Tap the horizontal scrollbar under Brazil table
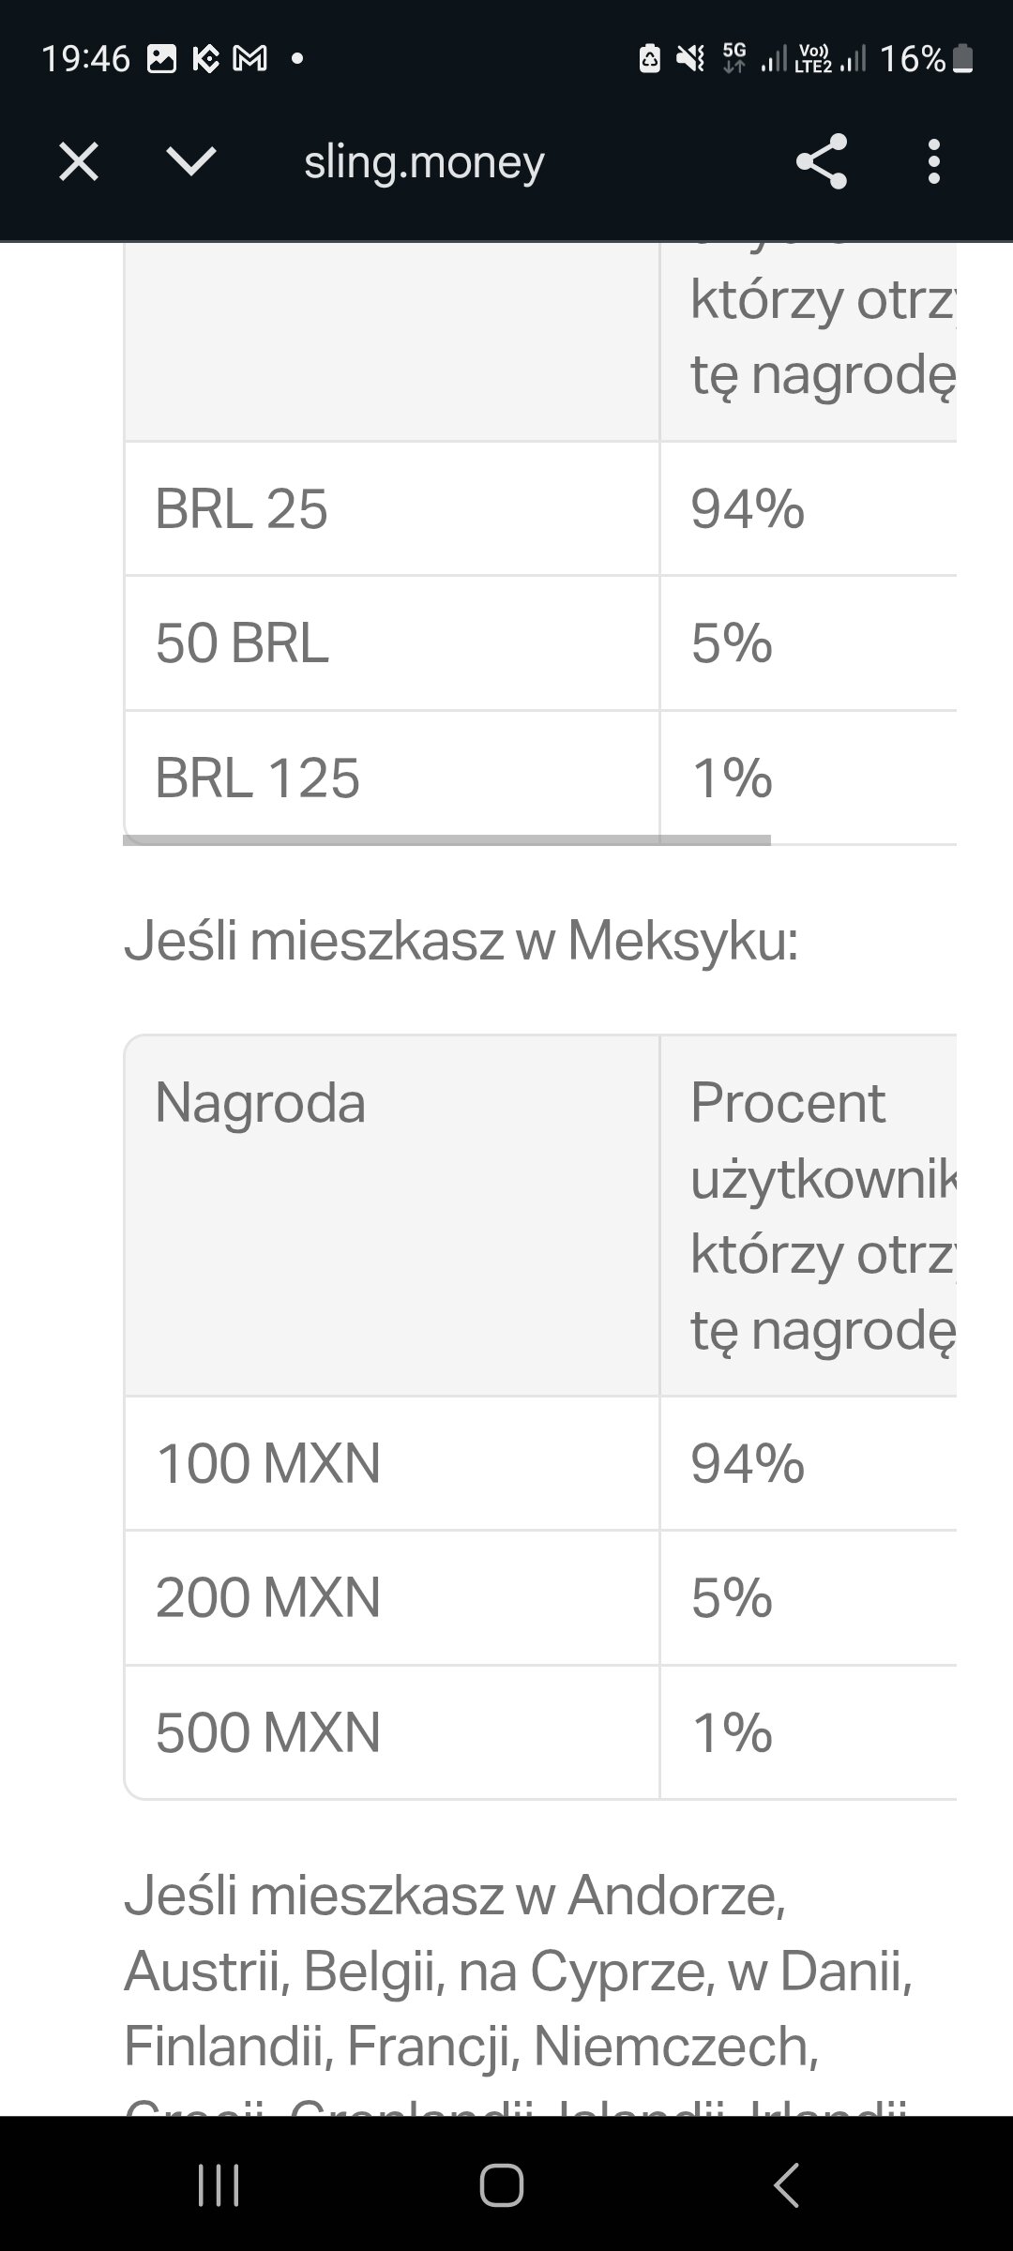This screenshot has height=2251, width=1013. click(446, 840)
